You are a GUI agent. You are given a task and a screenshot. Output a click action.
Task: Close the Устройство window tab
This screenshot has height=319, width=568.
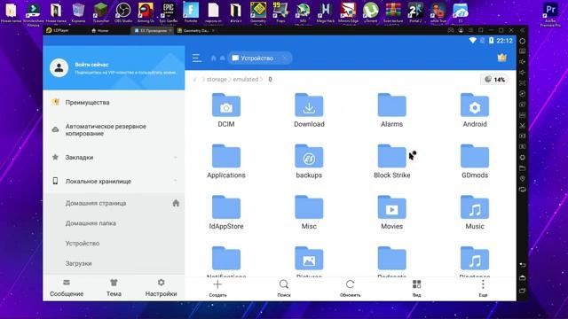click(x=285, y=58)
